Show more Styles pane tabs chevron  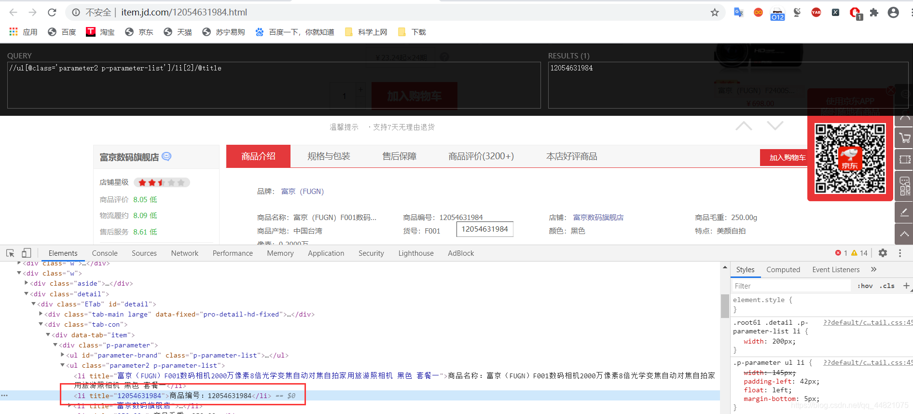(x=873, y=269)
